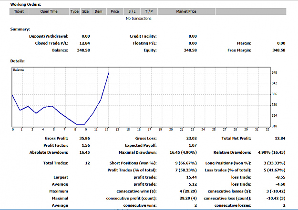Click the 'Summary:' heading
Viewport: 298px width, 210px height.
pyautogui.click(x=20, y=29)
